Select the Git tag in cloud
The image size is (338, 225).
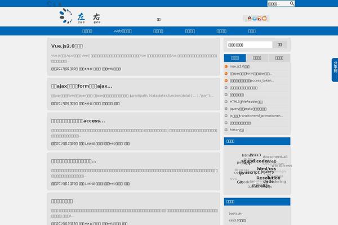[240, 182]
